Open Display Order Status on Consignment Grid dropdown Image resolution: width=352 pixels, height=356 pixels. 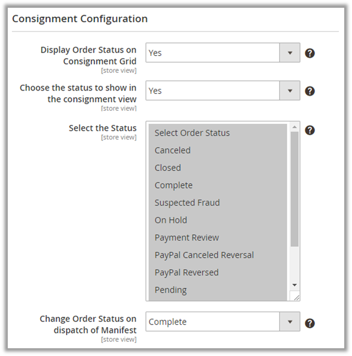tap(223, 53)
